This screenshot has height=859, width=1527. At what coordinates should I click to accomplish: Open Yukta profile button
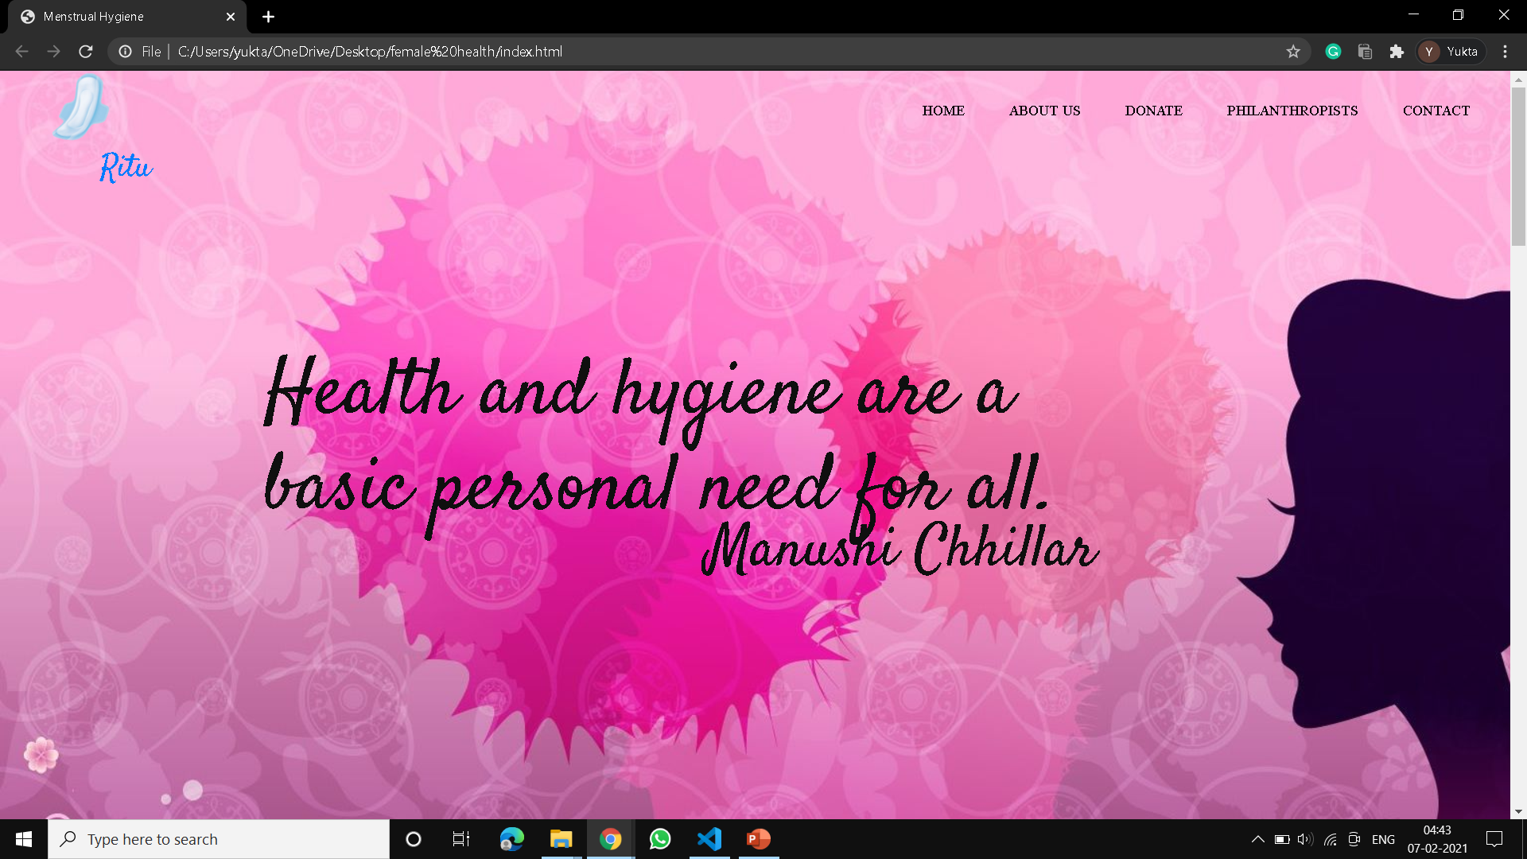coord(1451,52)
